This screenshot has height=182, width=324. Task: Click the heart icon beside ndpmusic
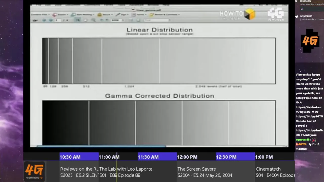coord(297,17)
